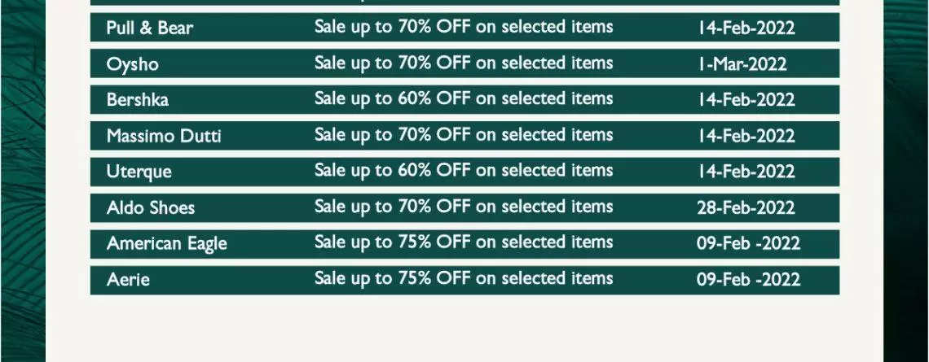Select the 09-Feb-2022 date in Aerie row
This screenshot has height=362, width=929.
748,280
